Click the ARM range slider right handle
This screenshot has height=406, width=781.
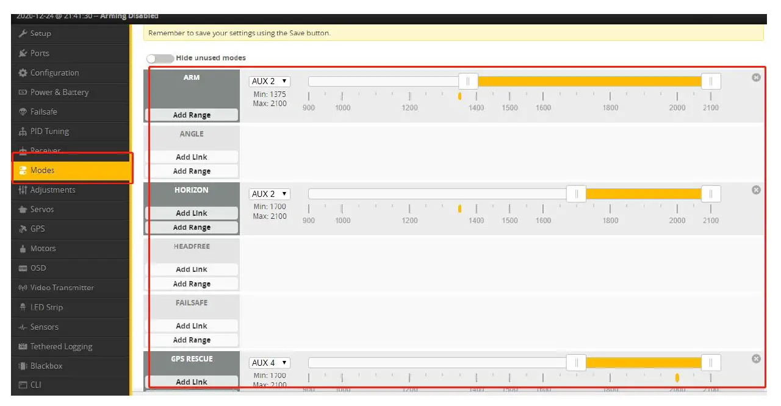tap(711, 81)
